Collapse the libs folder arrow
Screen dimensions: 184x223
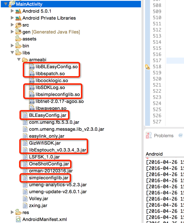pos(12,52)
